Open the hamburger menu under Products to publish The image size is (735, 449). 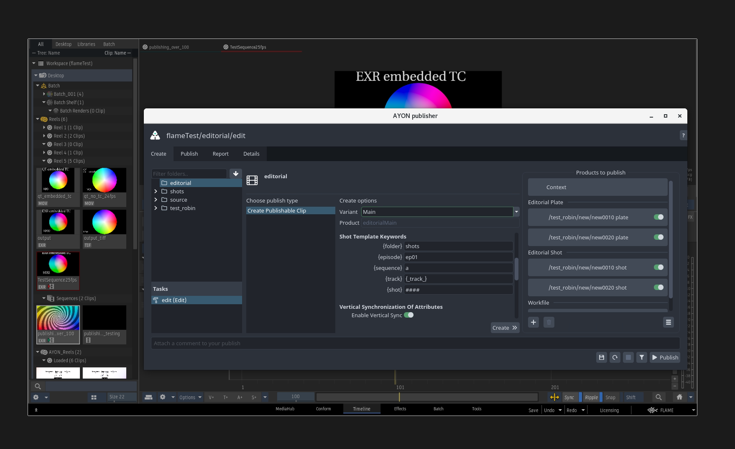(x=668, y=322)
